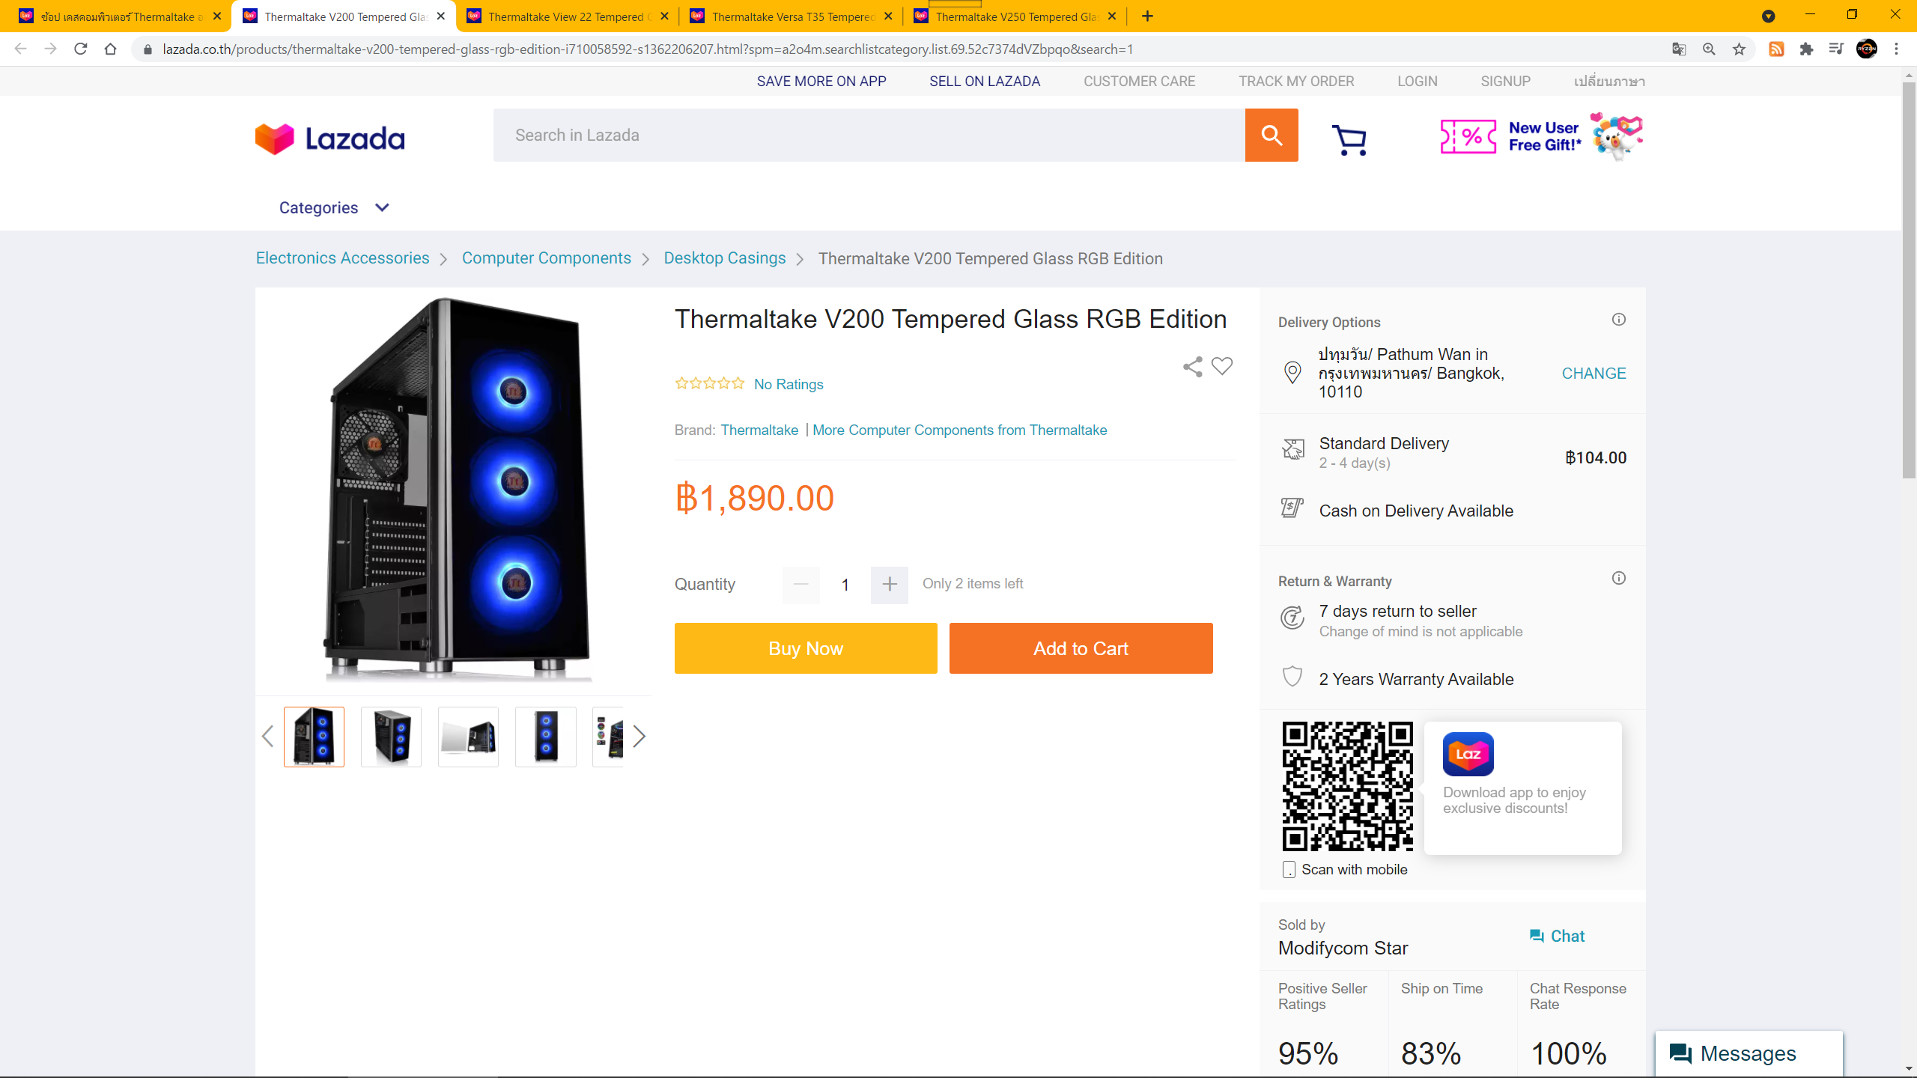1917x1078 pixels.
Task: Open the media control playlist icon
Action: click(x=1836, y=49)
